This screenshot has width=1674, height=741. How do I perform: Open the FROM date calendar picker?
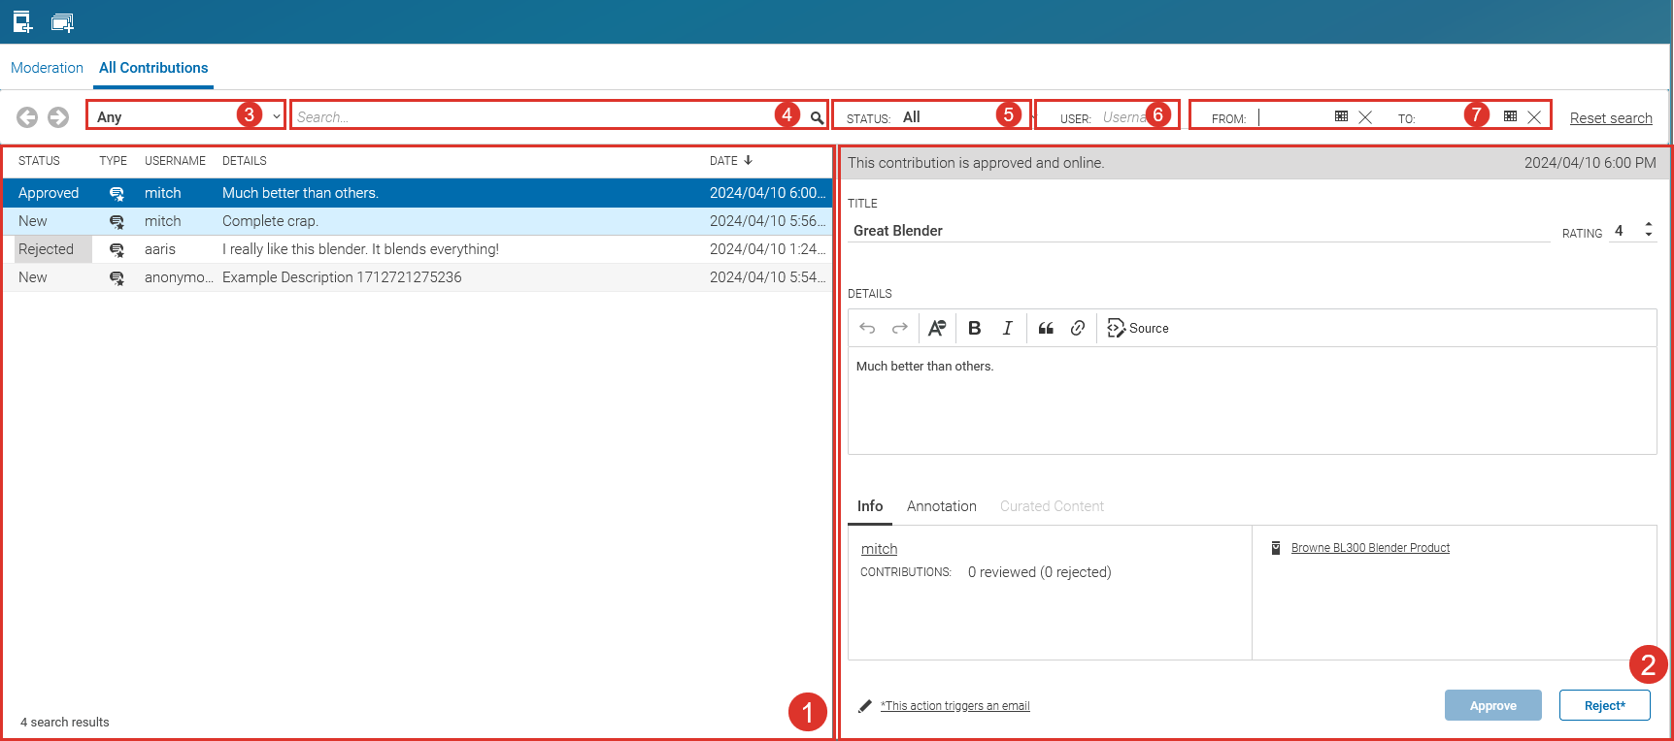coord(1341,116)
